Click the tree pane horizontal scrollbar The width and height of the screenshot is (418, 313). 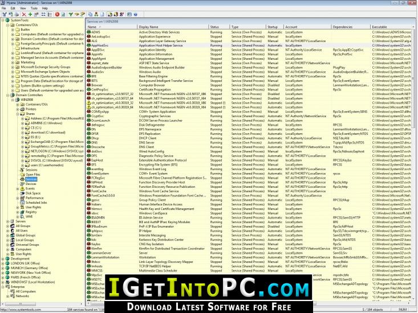tap(43, 303)
